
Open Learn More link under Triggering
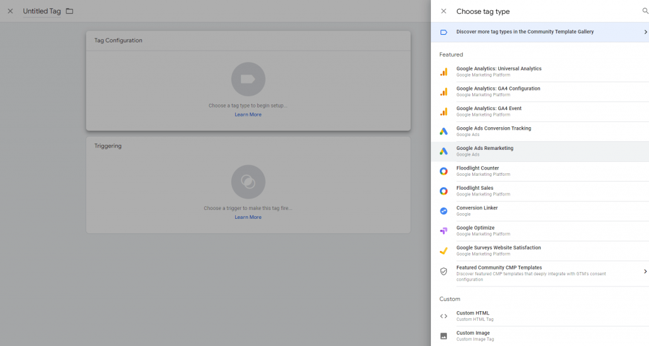tap(248, 217)
